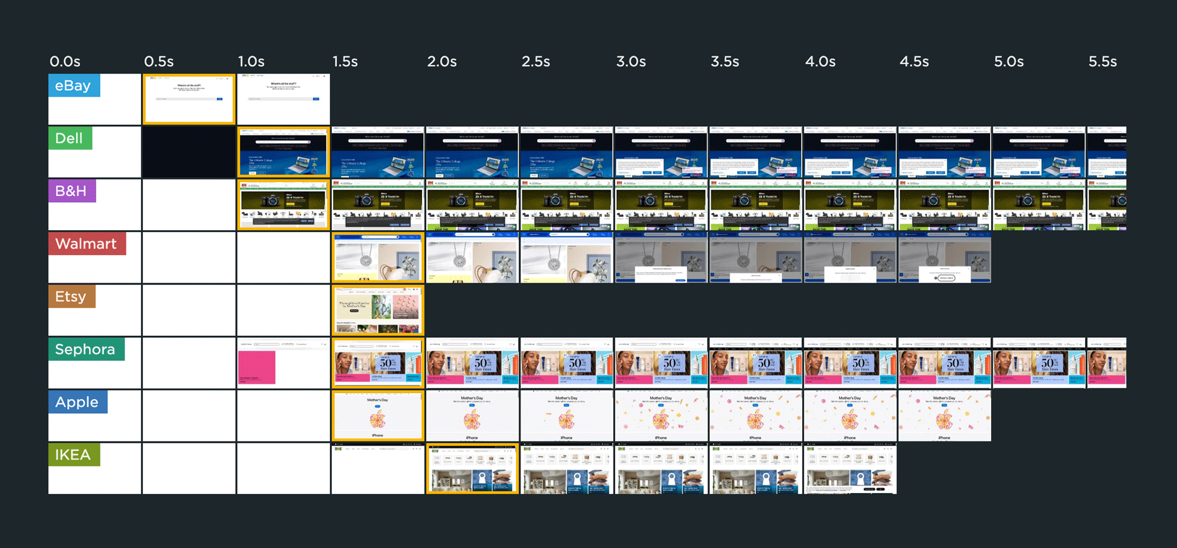Open the highlighted Walmart frame at 1.5s

coord(378,257)
